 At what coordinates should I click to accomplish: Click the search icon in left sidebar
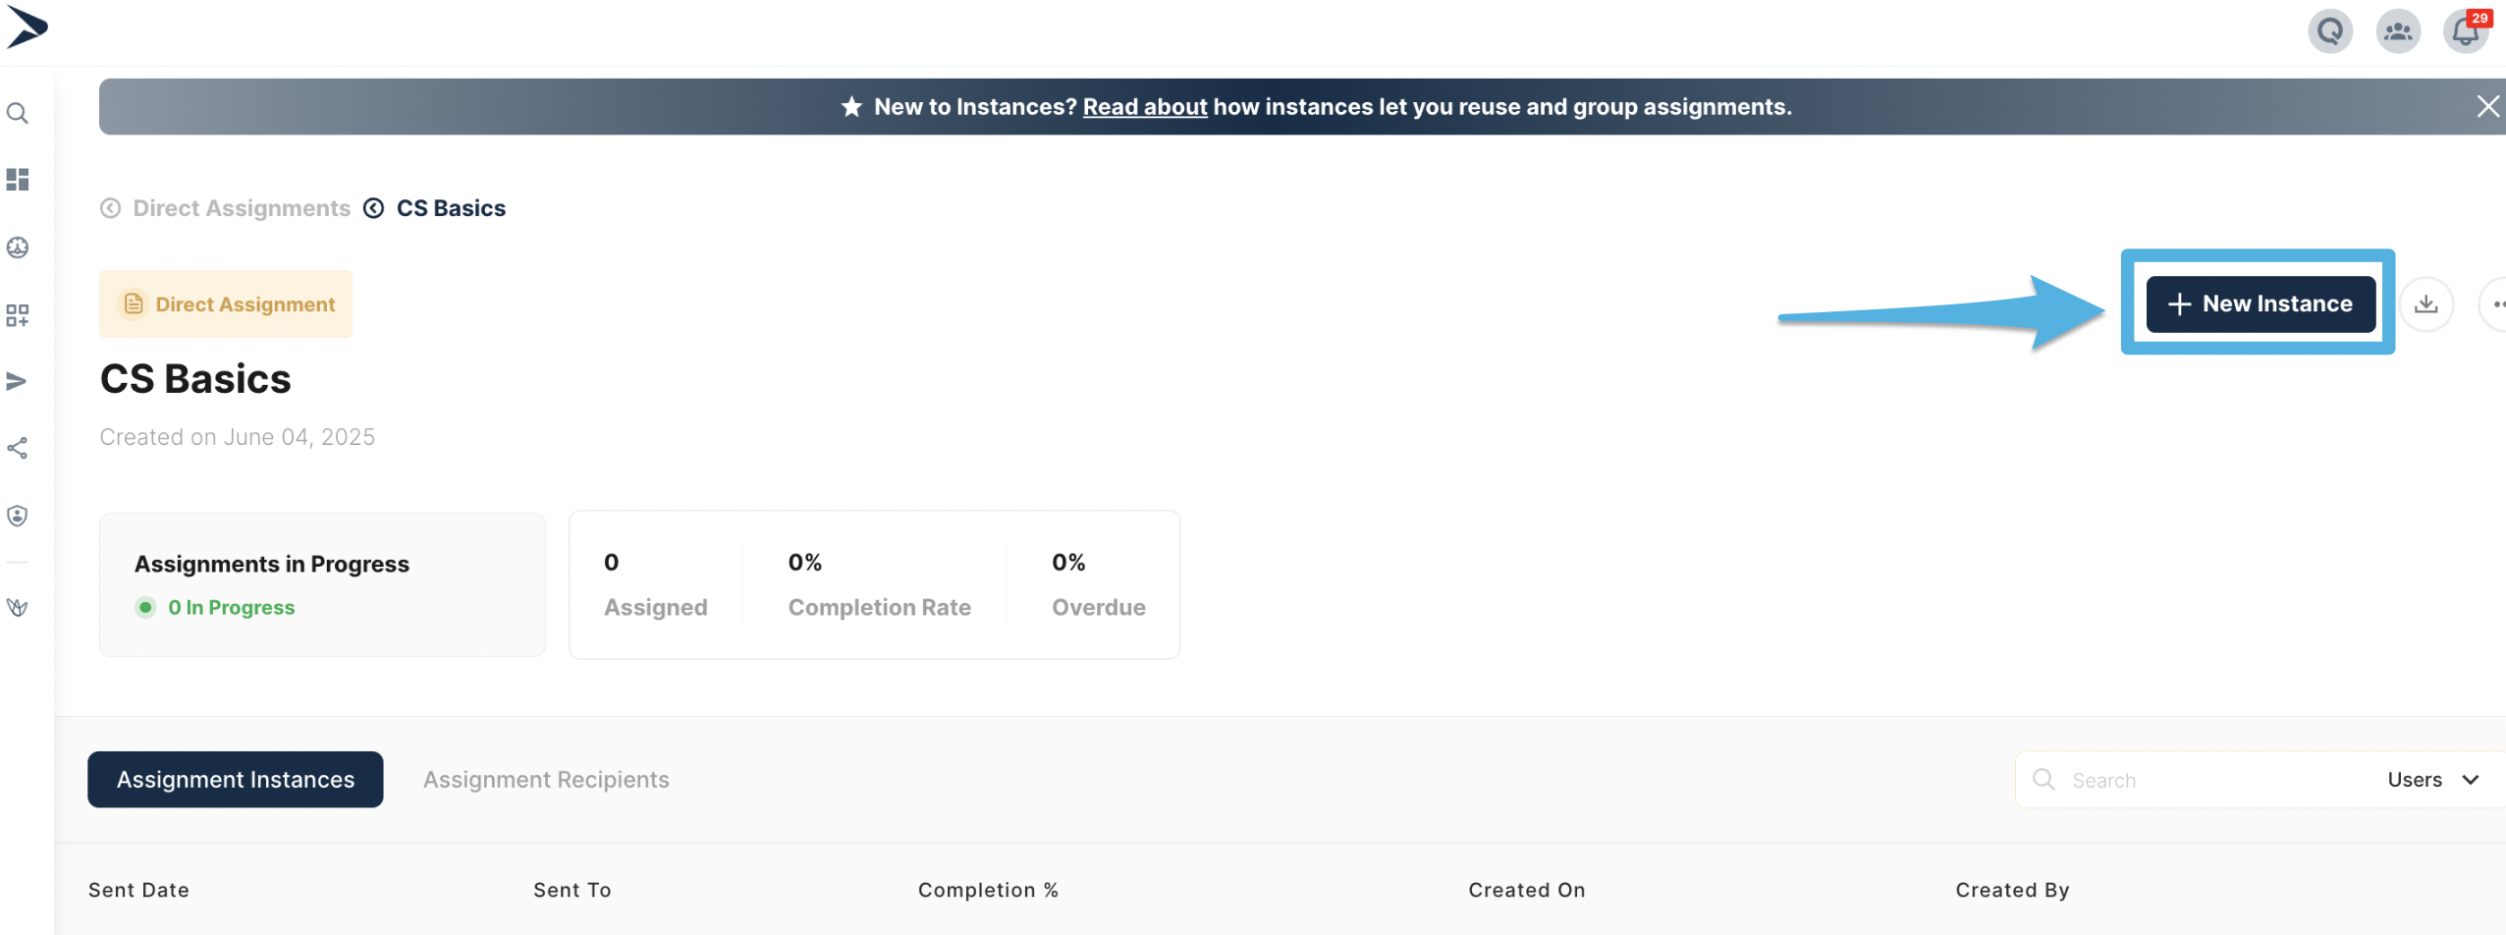click(x=18, y=113)
